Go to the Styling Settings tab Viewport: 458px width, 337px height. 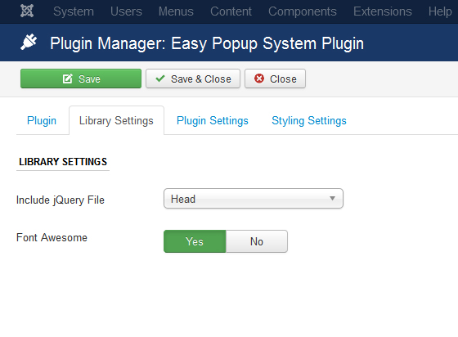click(309, 120)
